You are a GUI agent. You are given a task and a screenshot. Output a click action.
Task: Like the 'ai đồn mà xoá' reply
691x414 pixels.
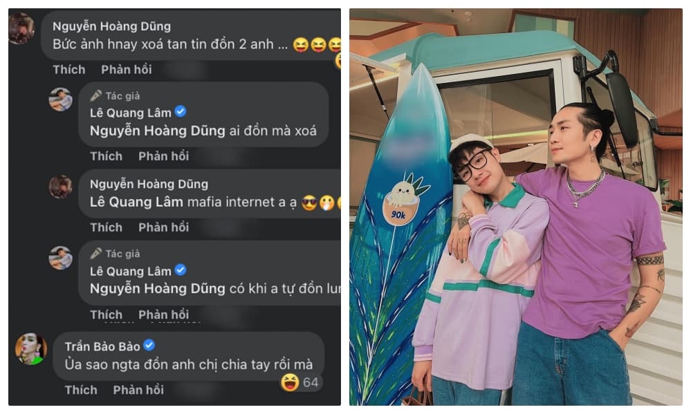tap(107, 156)
